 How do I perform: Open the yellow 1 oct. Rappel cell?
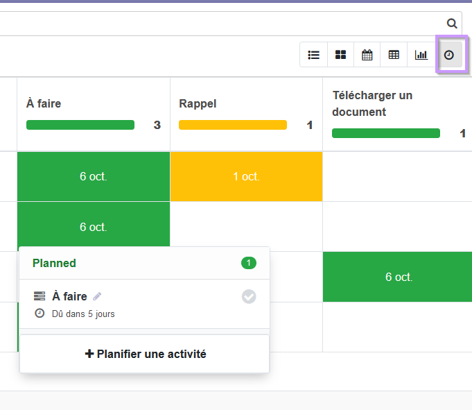tap(246, 176)
